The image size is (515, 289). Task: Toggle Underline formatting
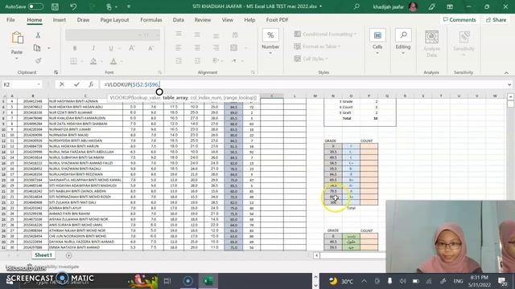(x=111, y=48)
